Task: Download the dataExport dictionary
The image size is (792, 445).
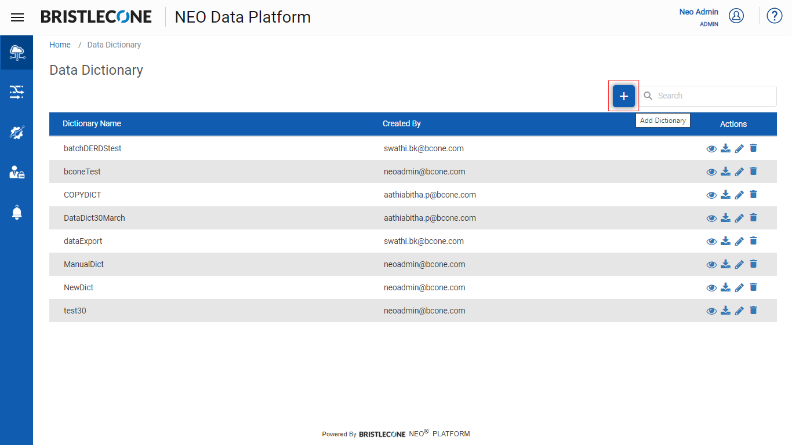Action: (725, 241)
